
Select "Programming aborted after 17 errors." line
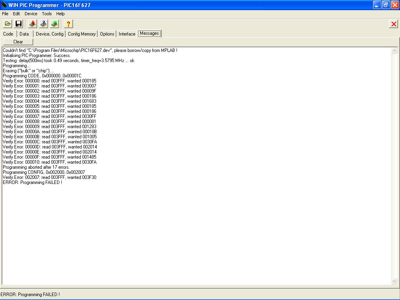tap(36, 167)
